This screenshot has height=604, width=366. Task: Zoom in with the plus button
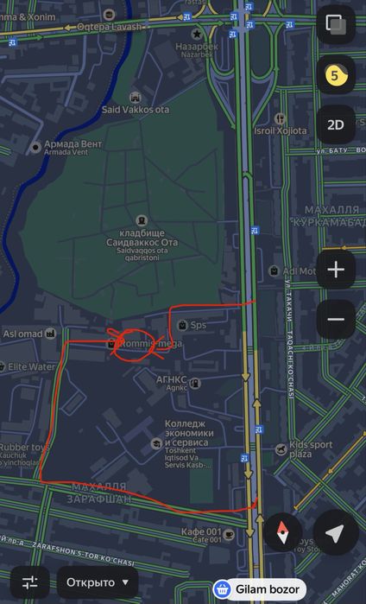tap(336, 270)
